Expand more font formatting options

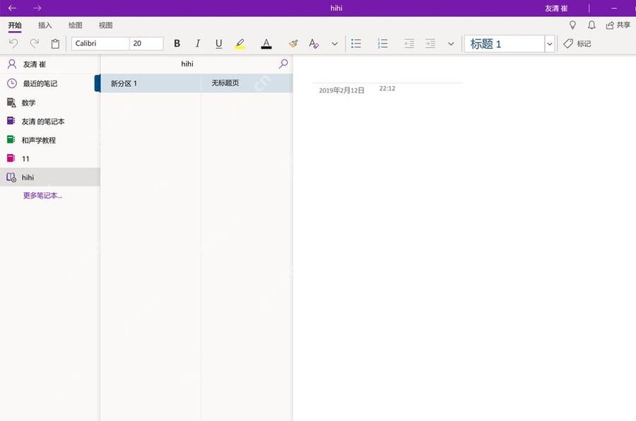pos(335,43)
